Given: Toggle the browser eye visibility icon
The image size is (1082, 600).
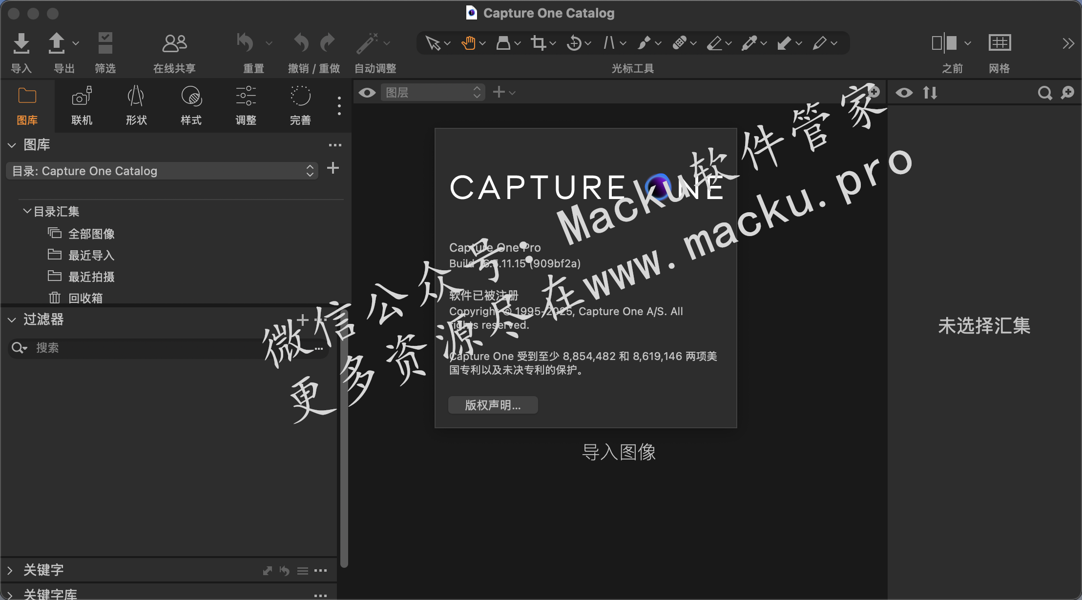Looking at the screenshot, I should click(x=904, y=93).
